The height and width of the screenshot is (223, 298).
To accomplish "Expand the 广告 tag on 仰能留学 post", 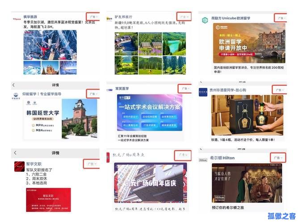I will [93, 94].
